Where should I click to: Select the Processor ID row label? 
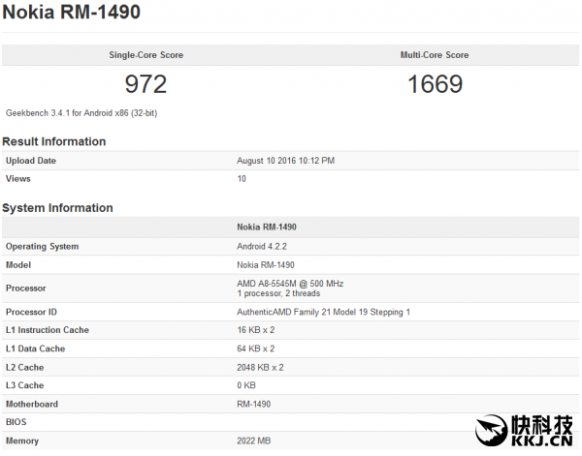(x=32, y=312)
